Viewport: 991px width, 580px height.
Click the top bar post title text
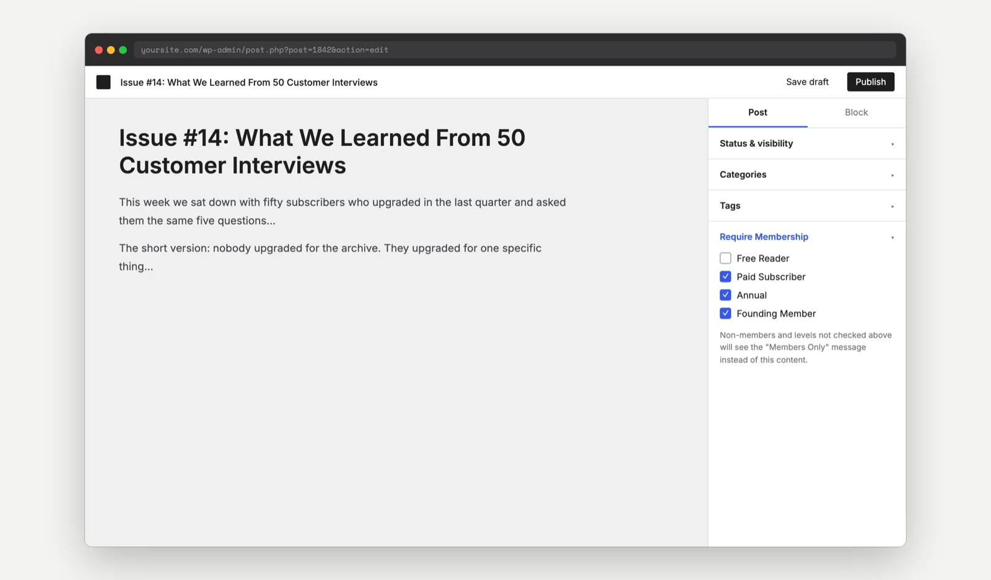249,82
